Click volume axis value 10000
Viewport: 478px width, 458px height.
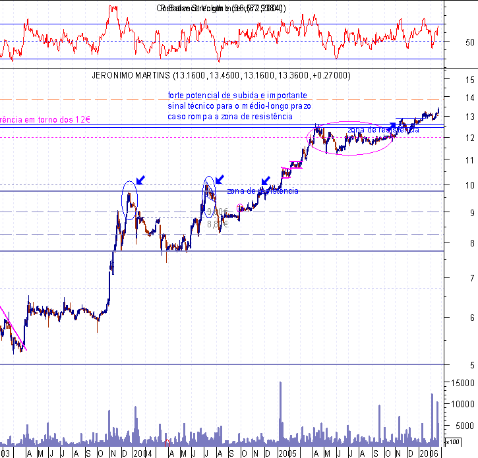462,404
